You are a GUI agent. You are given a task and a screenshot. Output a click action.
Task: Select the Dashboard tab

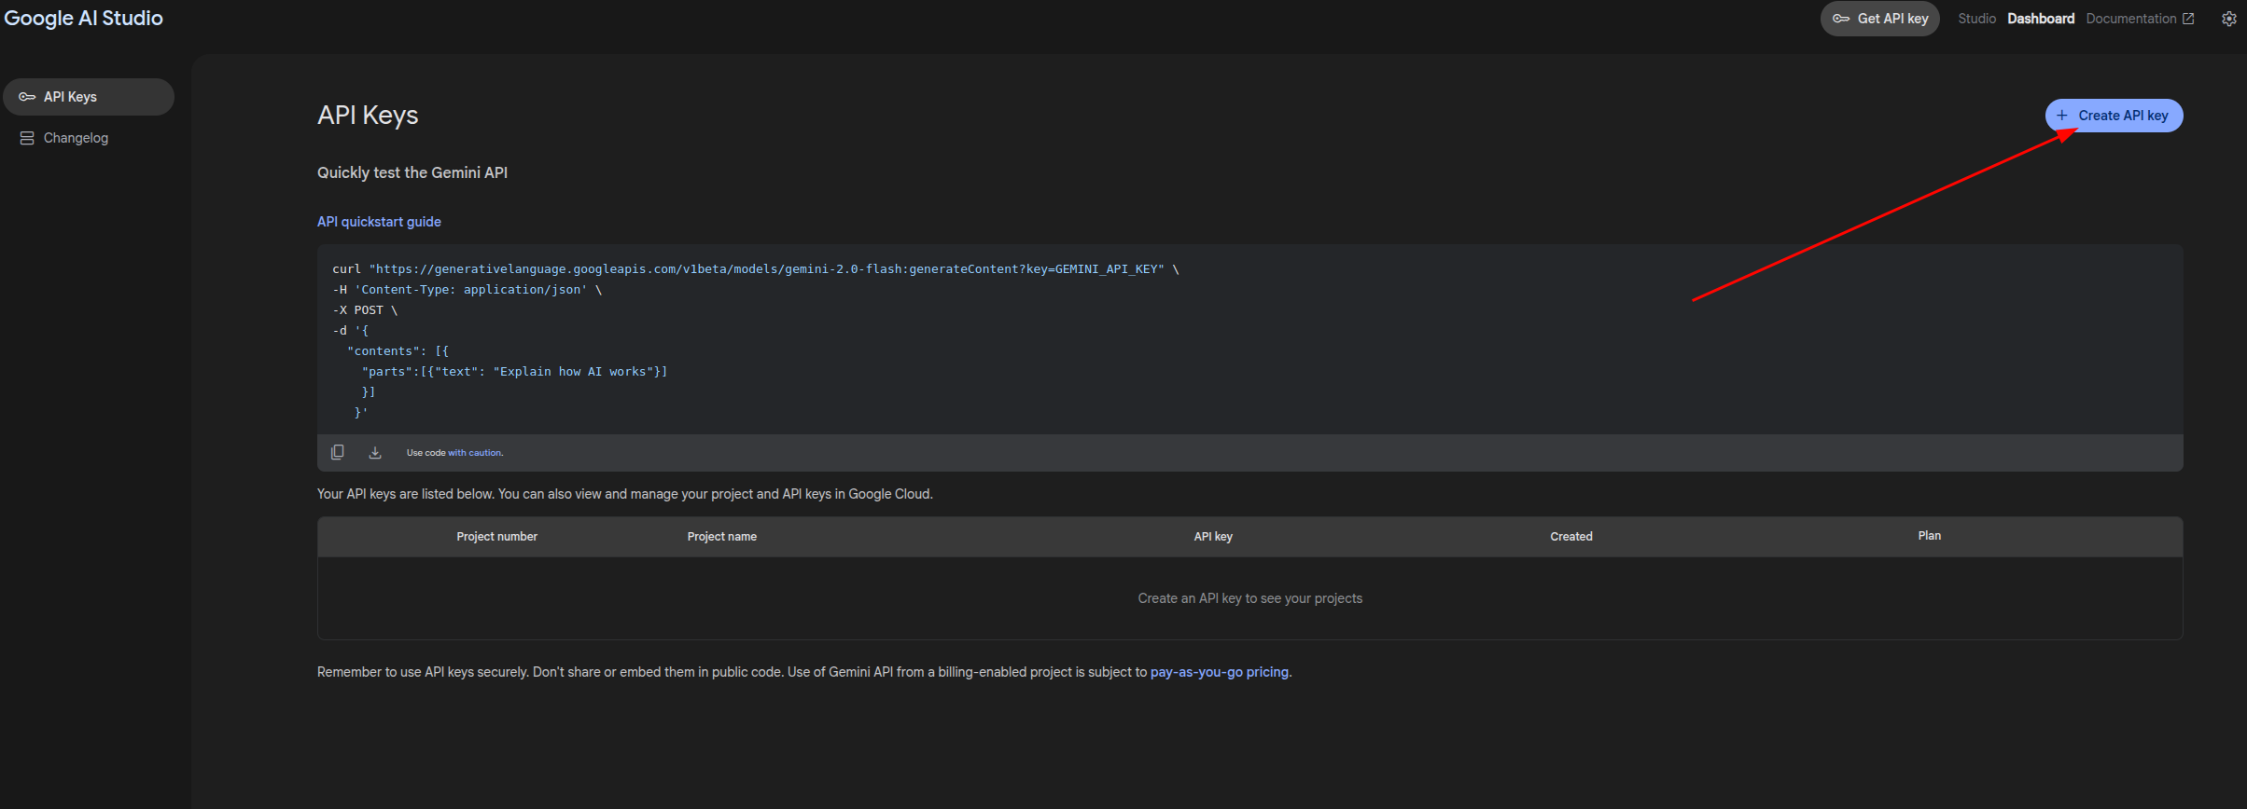click(2041, 19)
